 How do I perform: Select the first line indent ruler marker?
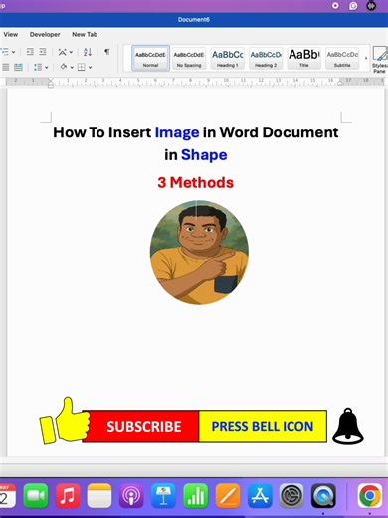51,80
